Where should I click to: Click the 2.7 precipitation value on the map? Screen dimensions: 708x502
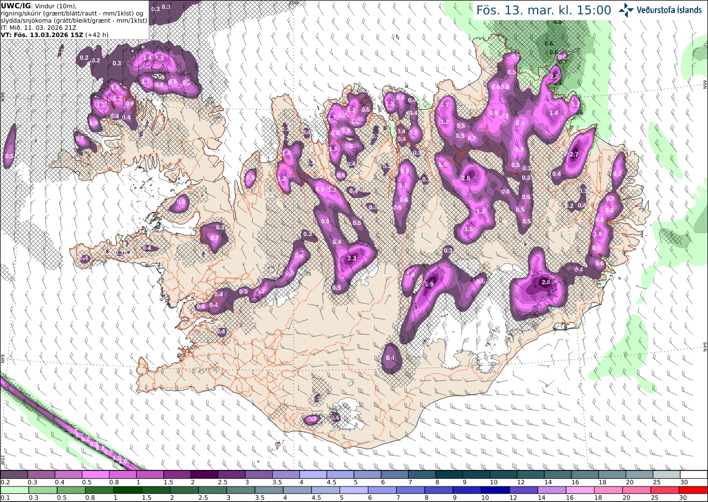[x=574, y=154]
